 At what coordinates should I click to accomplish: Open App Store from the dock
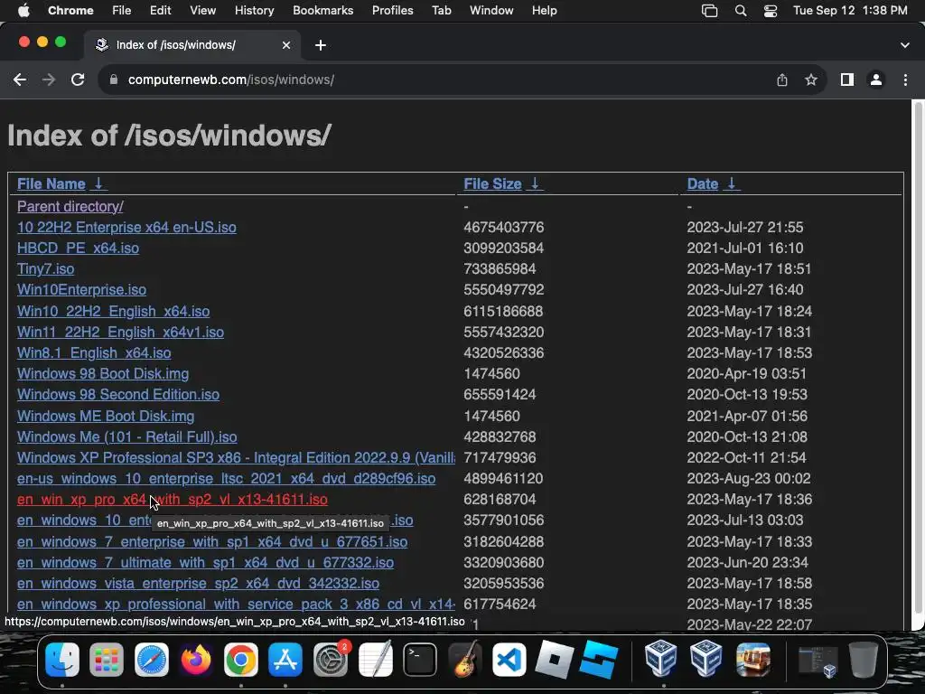tap(285, 659)
